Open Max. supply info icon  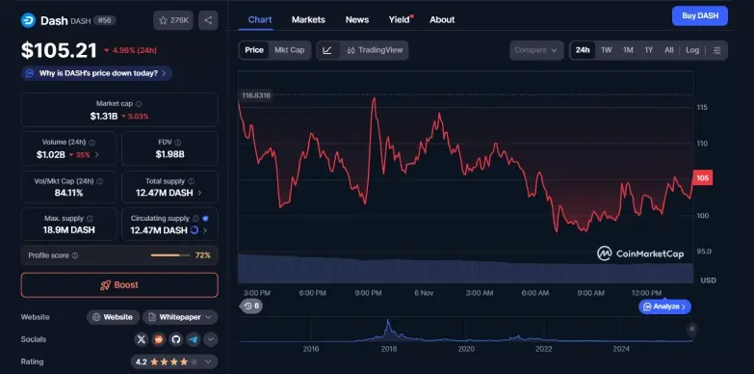[90, 219]
